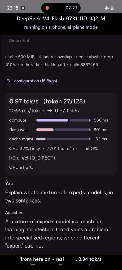Tap the notification icon beside clock
Image resolution: width=122 pixels, height=270 pixels.
tap(23, 8)
